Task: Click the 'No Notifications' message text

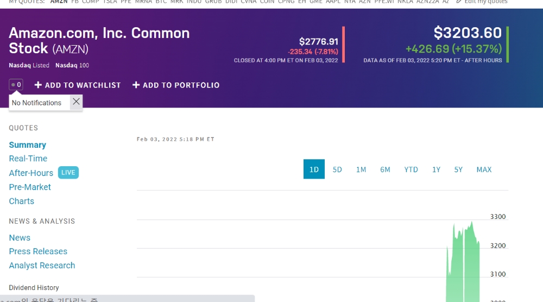Action: (x=36, y=103)
